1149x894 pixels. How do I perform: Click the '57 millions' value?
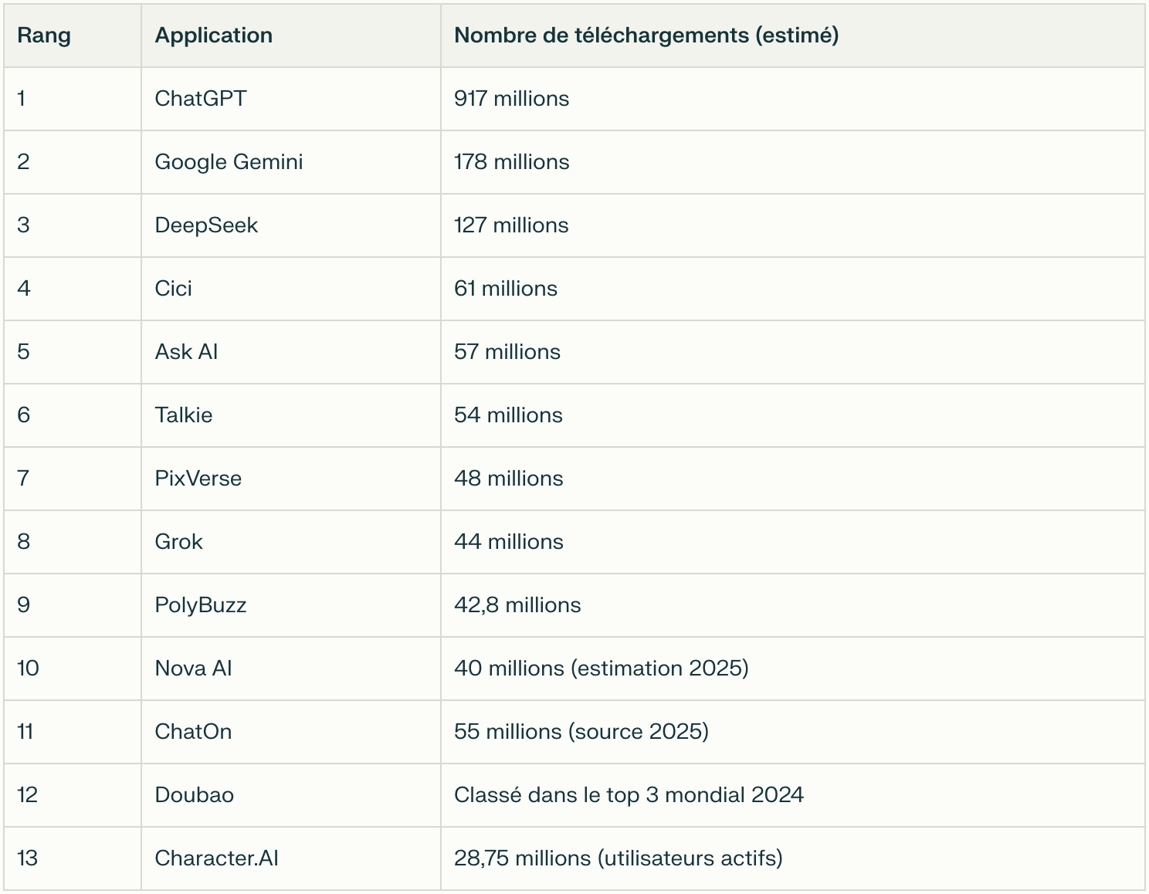[x=507, y=352]
